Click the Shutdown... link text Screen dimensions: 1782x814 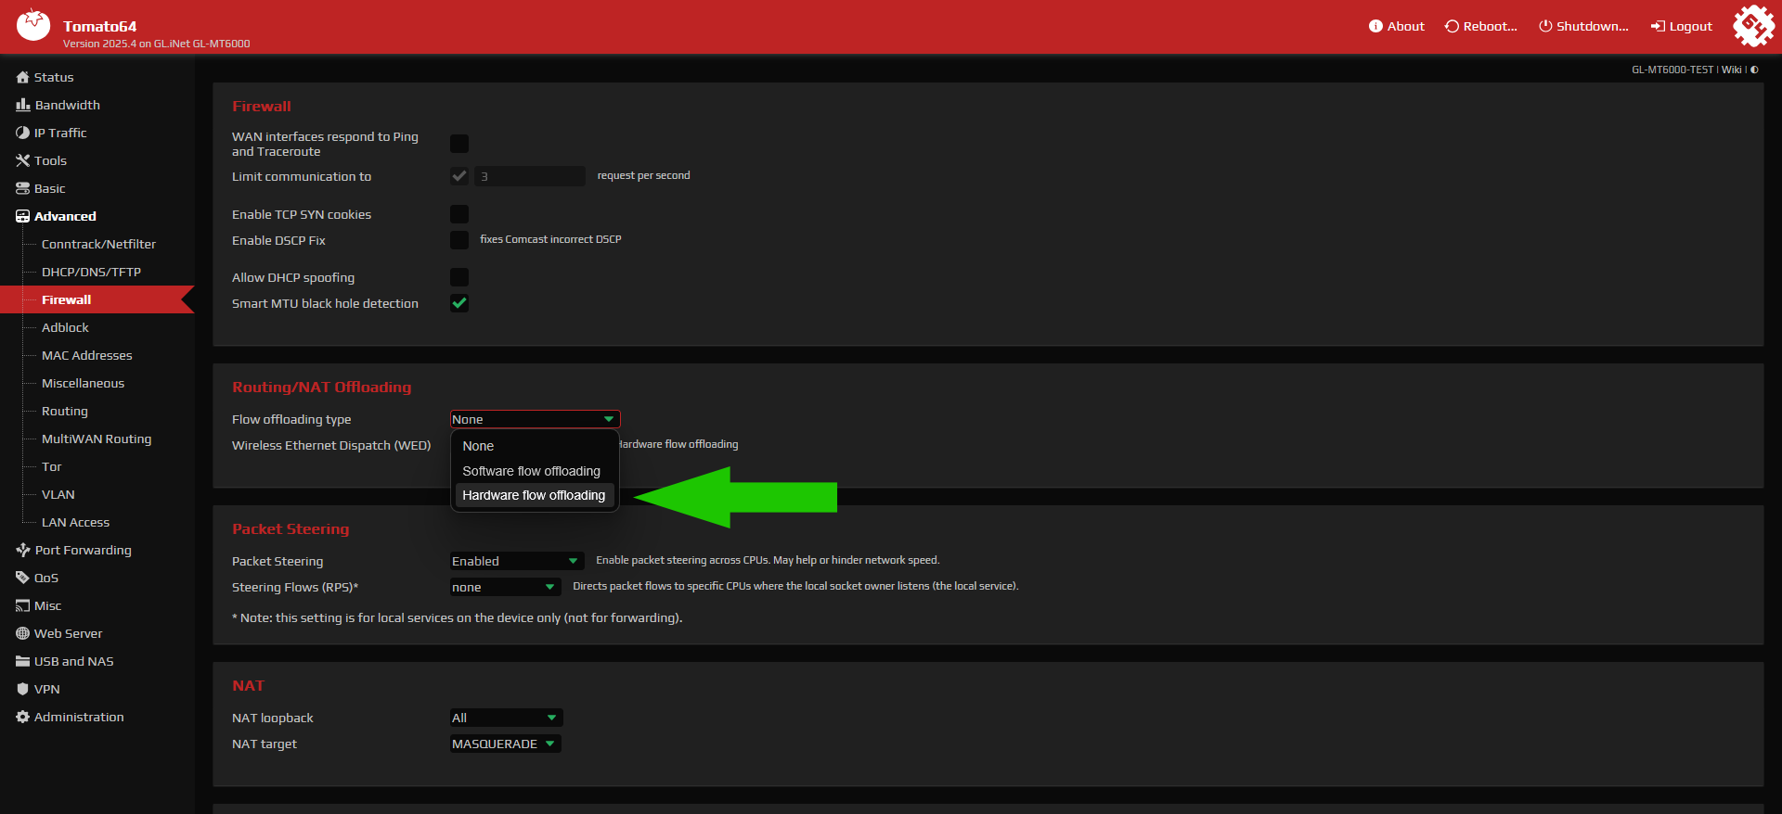click(x=1592, y=26)
